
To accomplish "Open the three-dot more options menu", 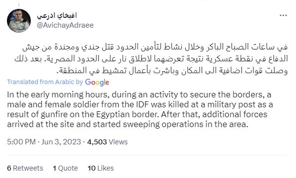I will (284, 16).
